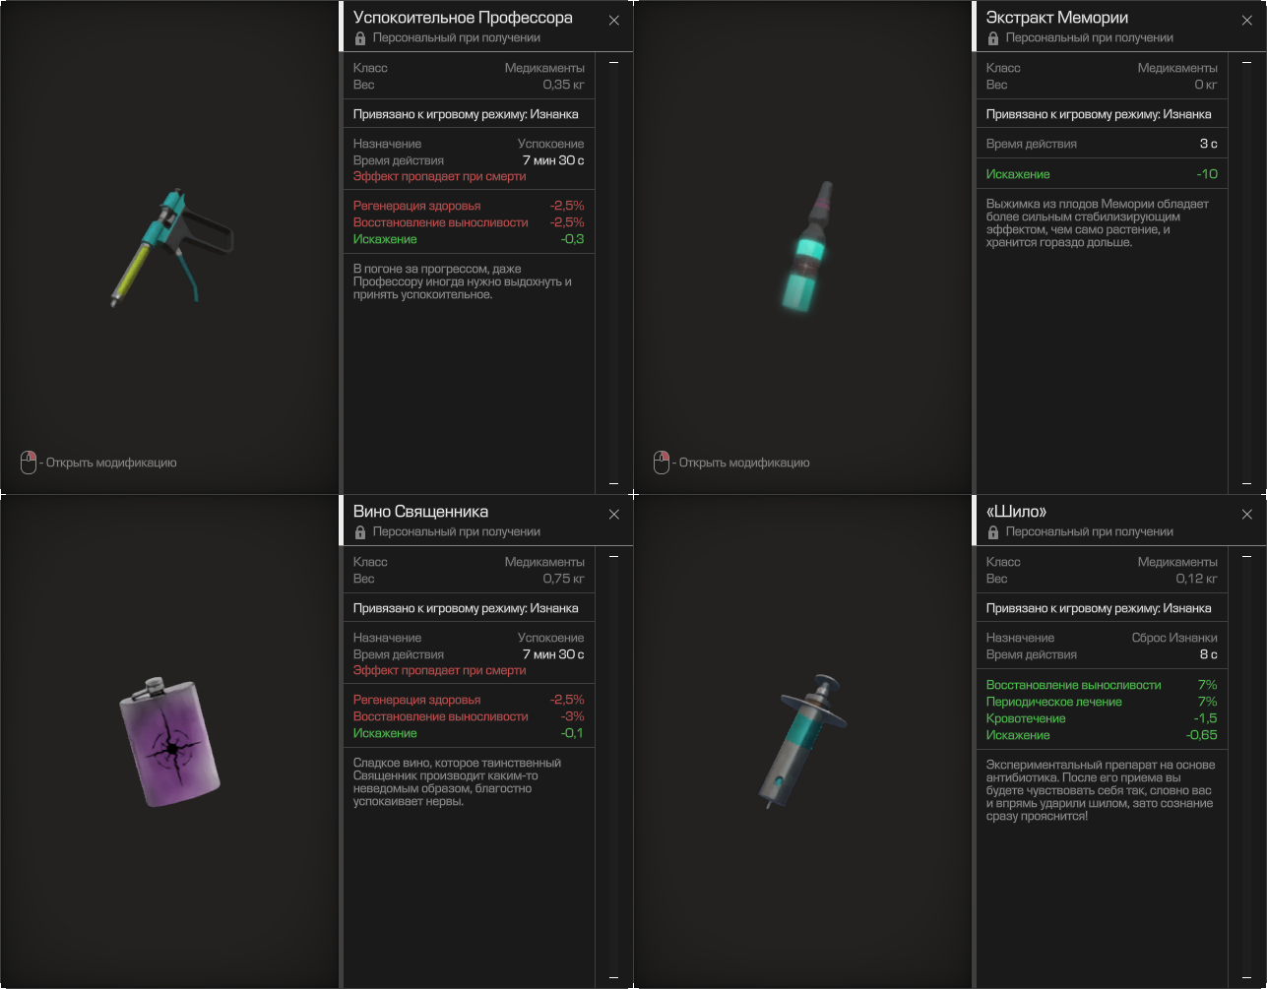The image size is (1267, 989).
Task: Click lock icon under «Шило» title
Action: tap(993, 532)
